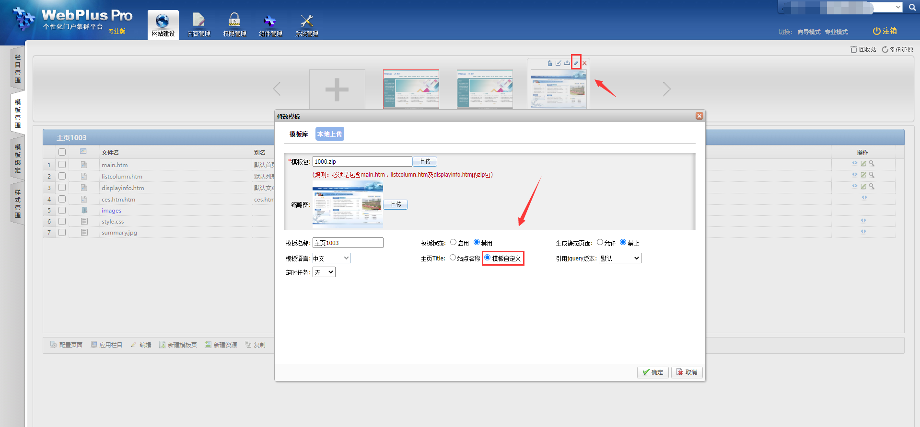Click the 确定 confirm button
This screenshot has height=427, width=920.
coord(652,372)
